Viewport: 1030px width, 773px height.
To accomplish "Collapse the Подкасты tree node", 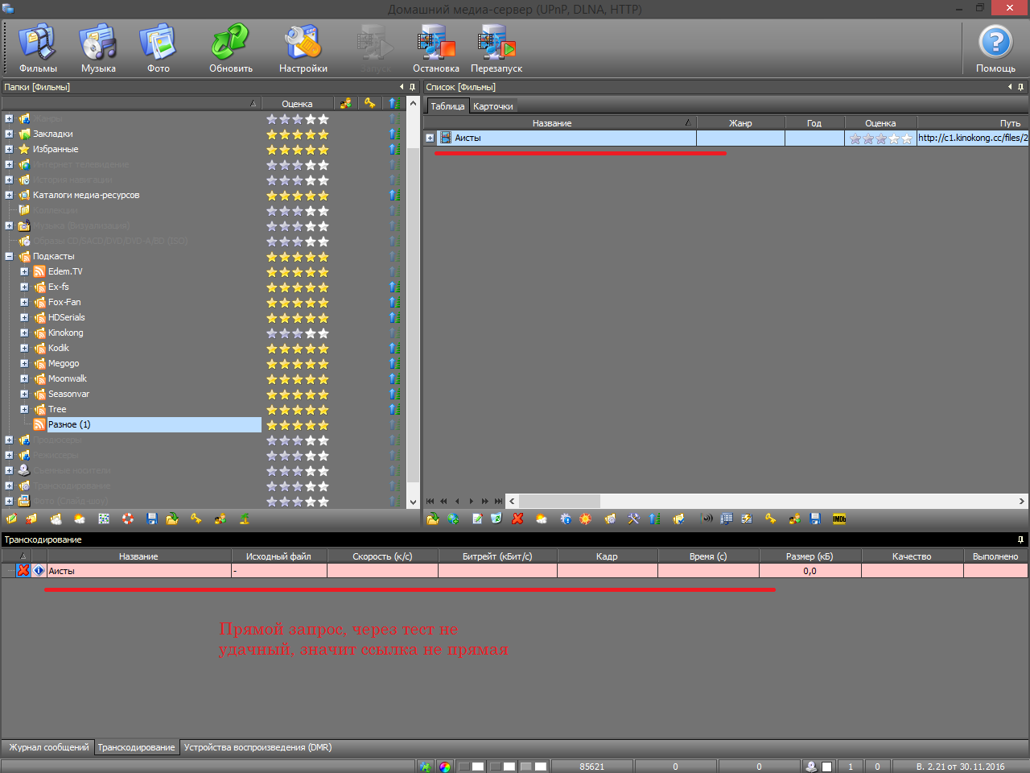I will [9, 257].
